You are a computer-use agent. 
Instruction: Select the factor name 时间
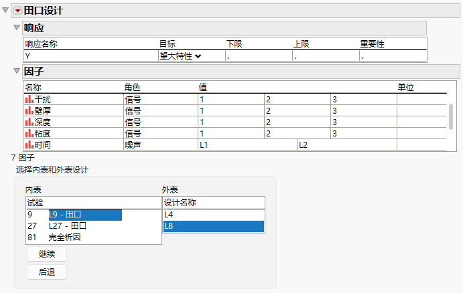tap(42, 144)
